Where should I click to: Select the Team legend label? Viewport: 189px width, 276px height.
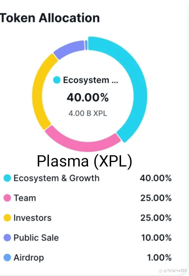click(x=25, y=198)
